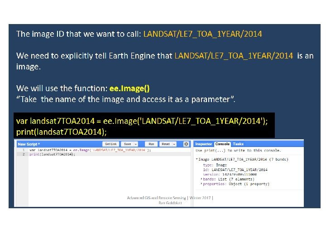Click the Save button
326x245 pixels.
click(x=127, y=144)
